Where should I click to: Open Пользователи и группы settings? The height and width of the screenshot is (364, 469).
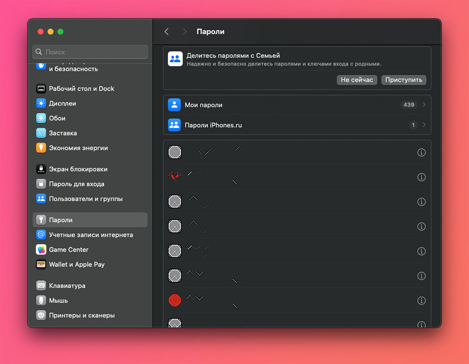[x=85, y=199]
